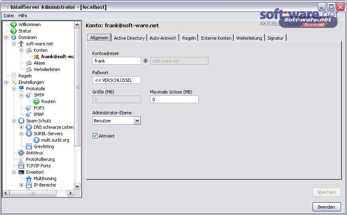Click the Konten folder icon
The height and width of the screenshot is (215, 347).
29,50
